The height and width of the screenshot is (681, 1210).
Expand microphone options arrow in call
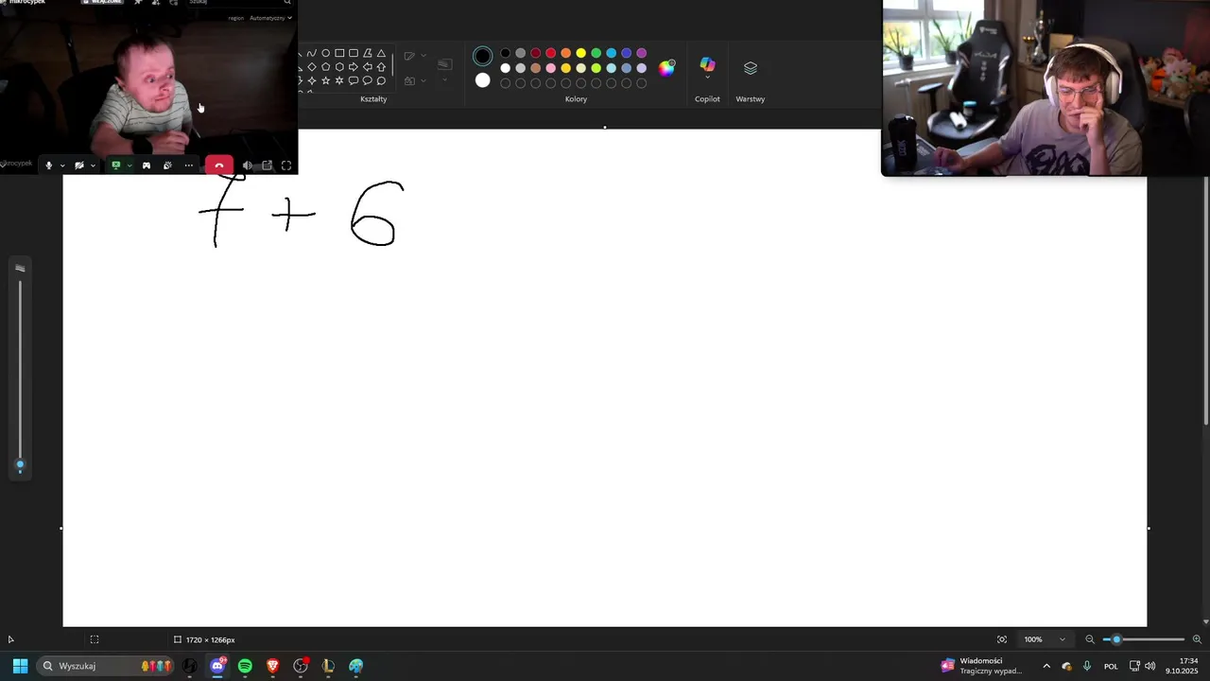pos(62,166)
